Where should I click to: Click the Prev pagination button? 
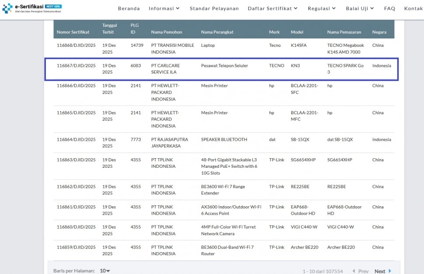tap(363, 271)
